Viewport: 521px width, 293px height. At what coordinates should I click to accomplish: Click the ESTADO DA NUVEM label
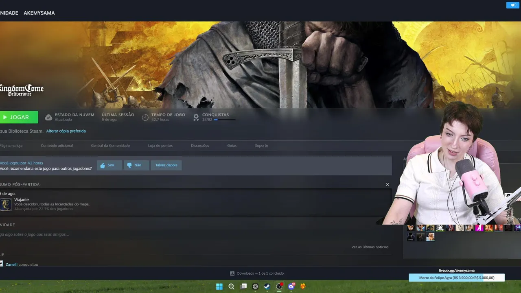tap(74, 115)
